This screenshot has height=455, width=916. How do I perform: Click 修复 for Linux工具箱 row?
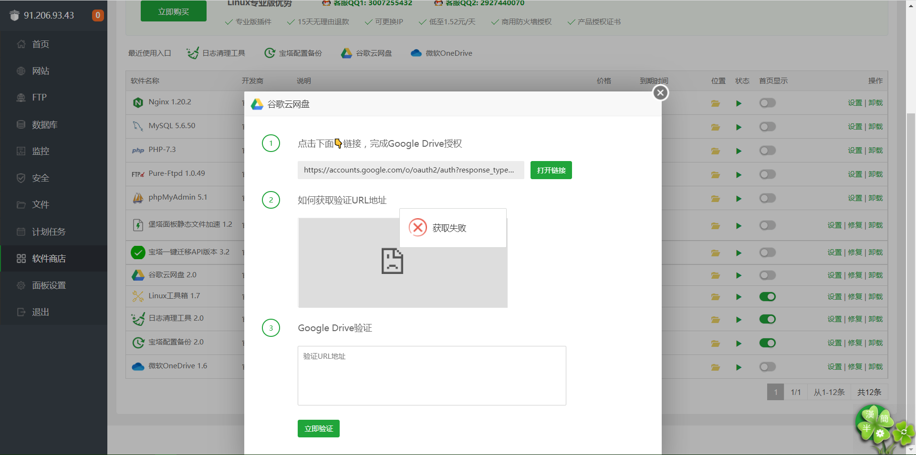(855, 297)
